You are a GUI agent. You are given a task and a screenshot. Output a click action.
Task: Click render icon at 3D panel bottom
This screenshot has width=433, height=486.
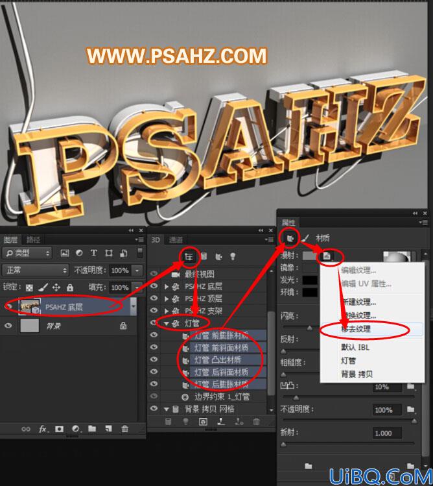point(203,422)
